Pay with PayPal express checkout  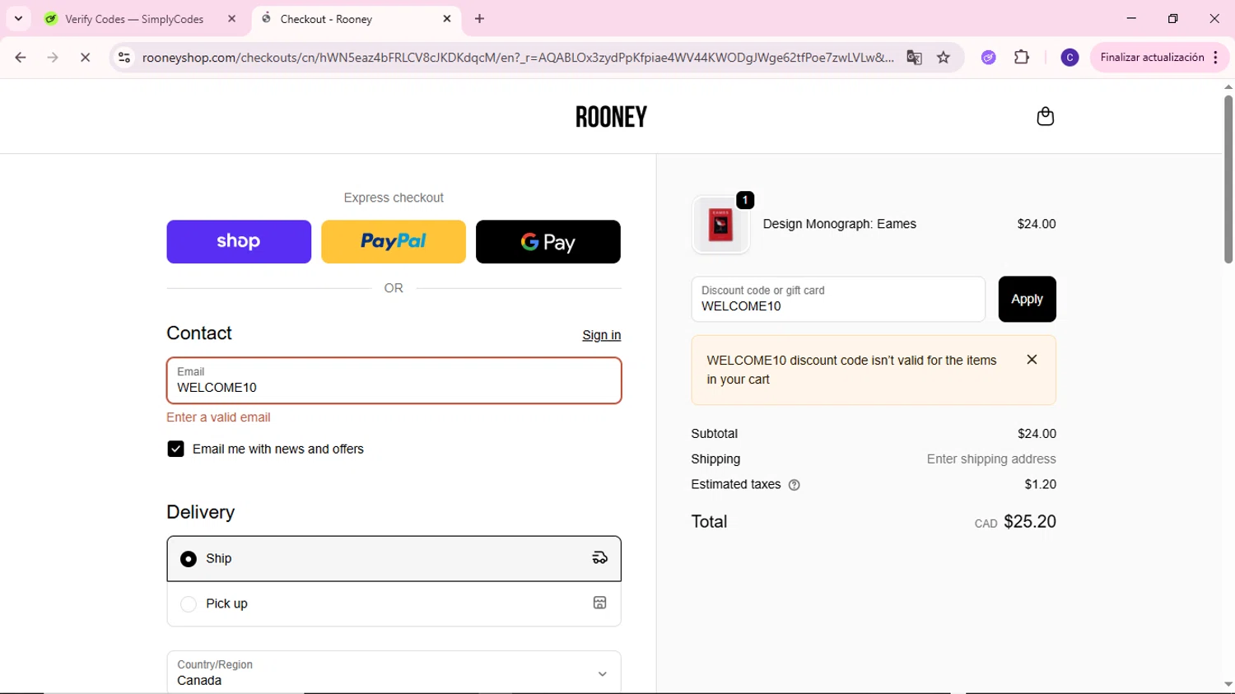(394, 241)
